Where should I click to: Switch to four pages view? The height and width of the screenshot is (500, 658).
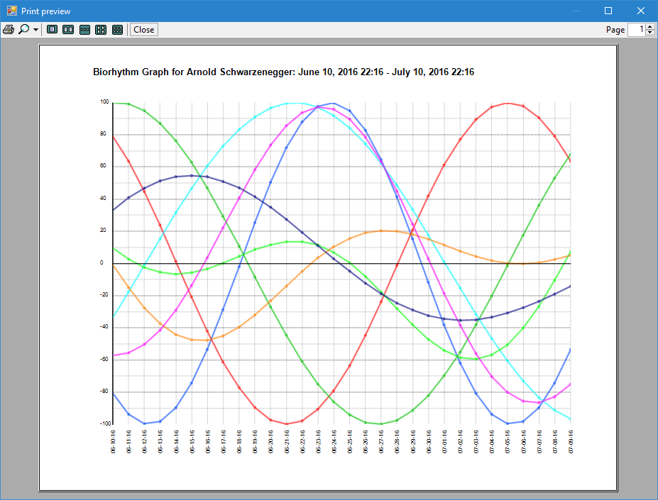(101, 29)
